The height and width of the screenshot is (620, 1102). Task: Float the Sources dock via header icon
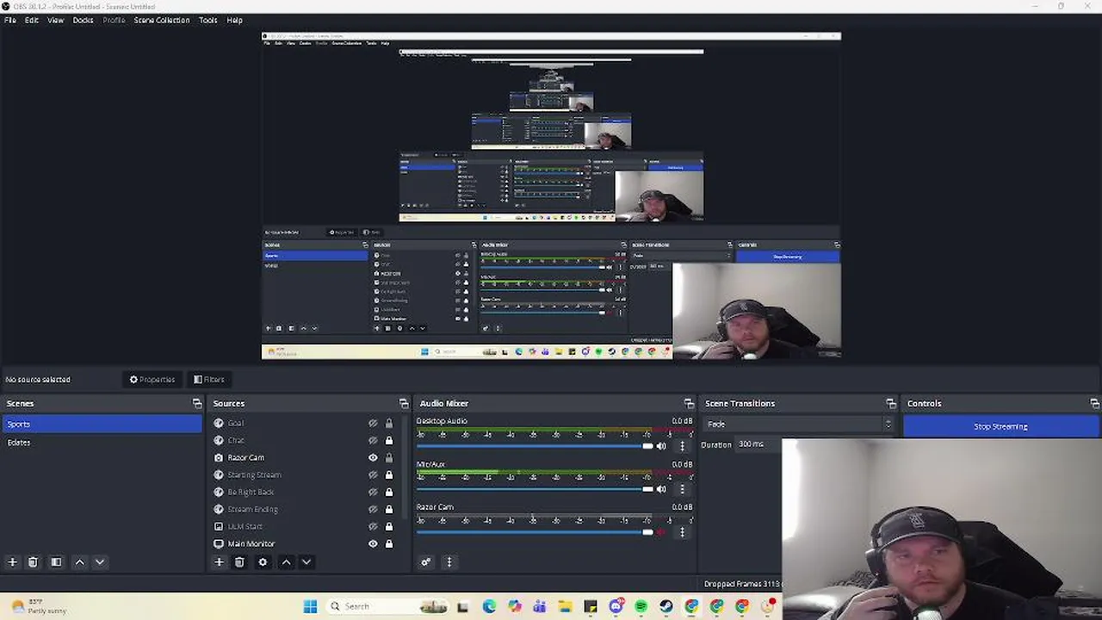pos(404,403)
